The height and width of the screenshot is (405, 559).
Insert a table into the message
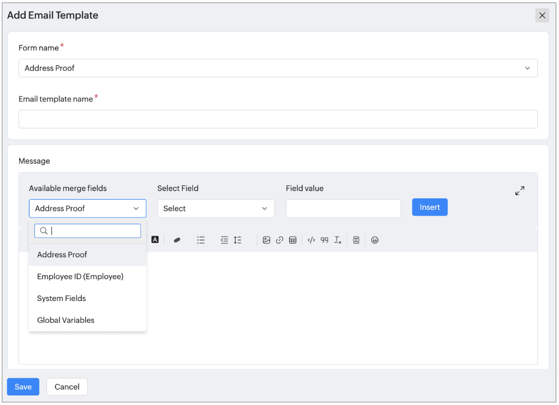pyautogui.click(x=293, y=240)
